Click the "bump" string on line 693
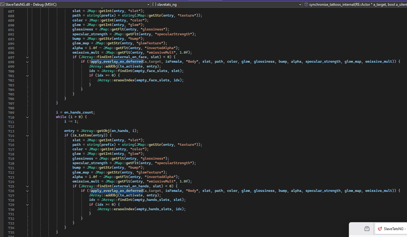The height and width of the screenshot is (237, 407). click(x=135, y=39)
